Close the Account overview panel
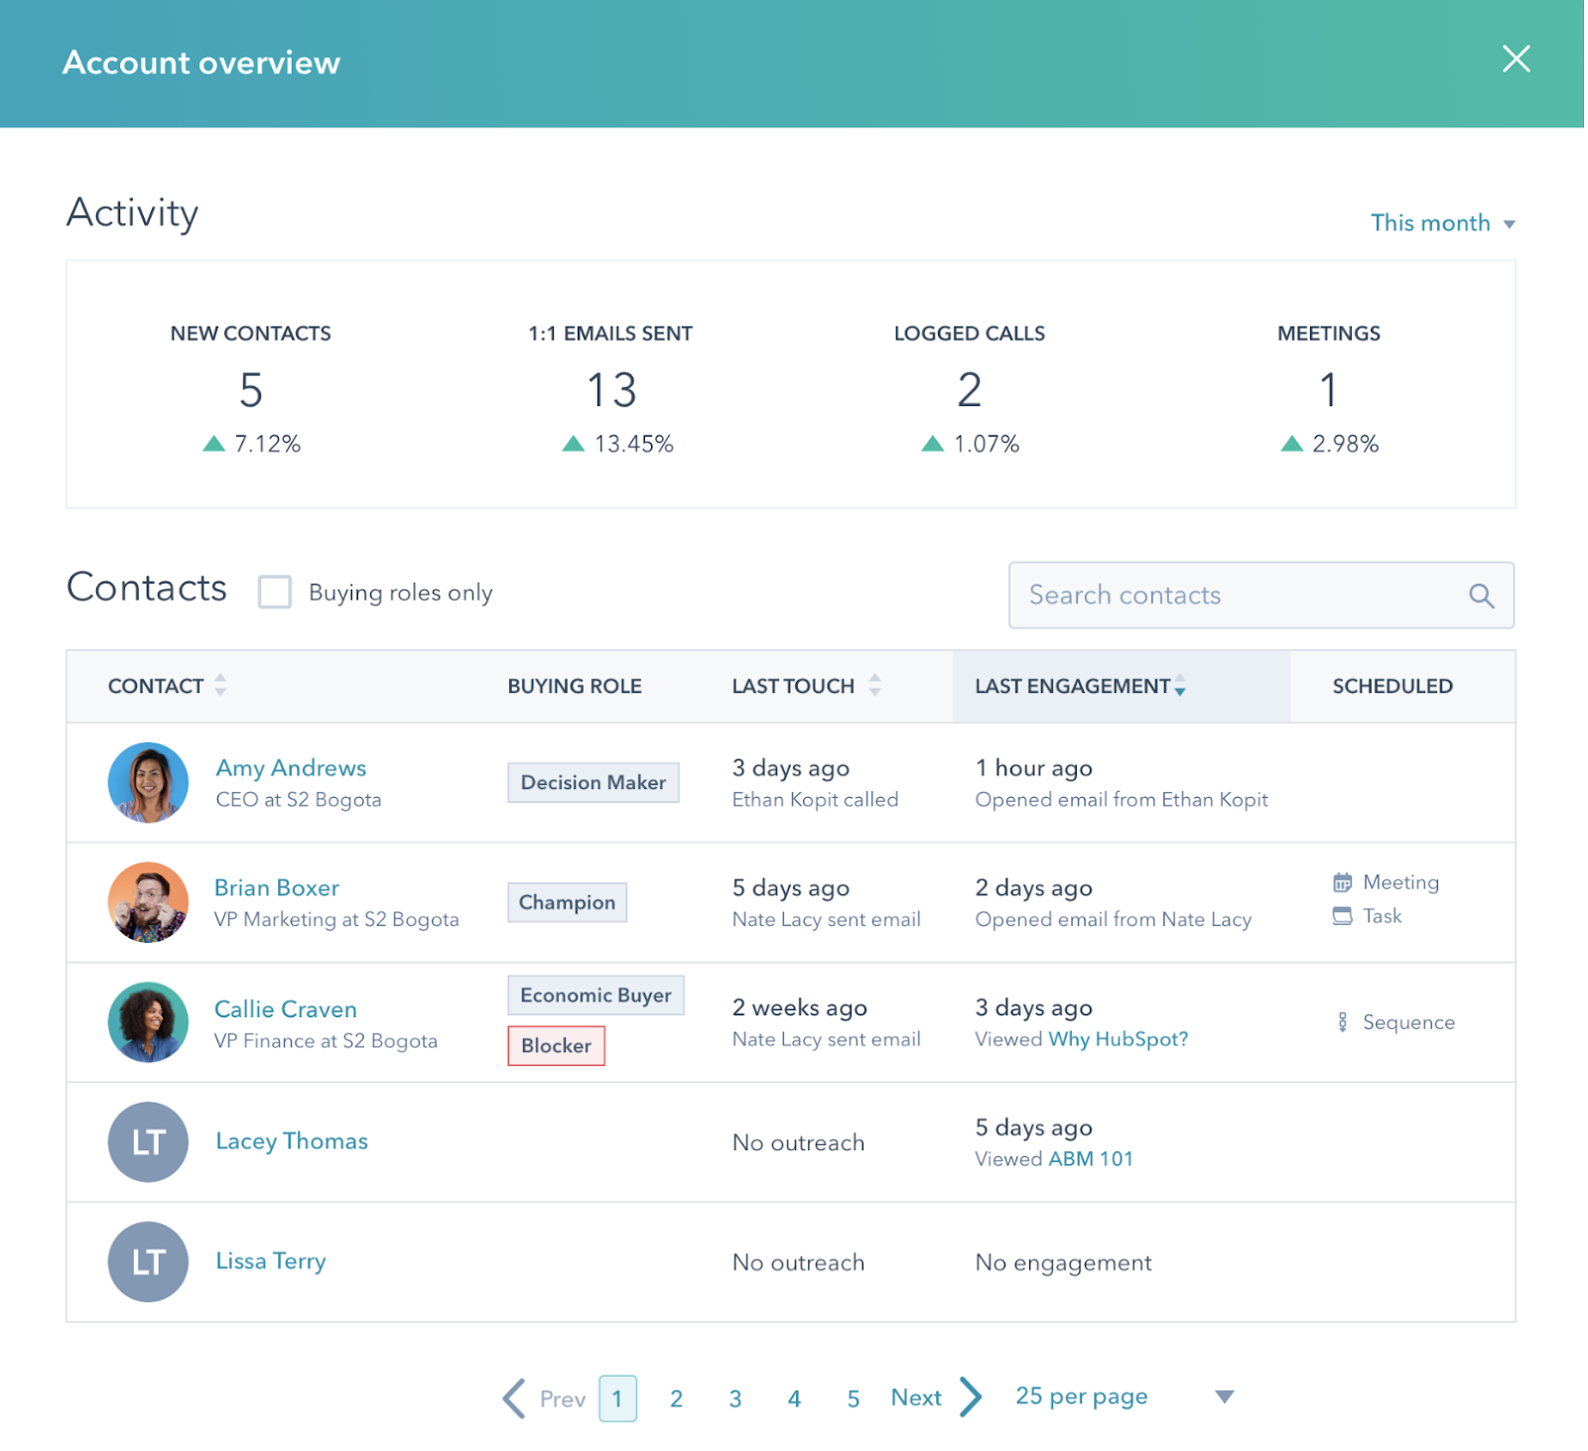The width and height of the screenshot is (1588, 1451). click(x=1516, y=60)
